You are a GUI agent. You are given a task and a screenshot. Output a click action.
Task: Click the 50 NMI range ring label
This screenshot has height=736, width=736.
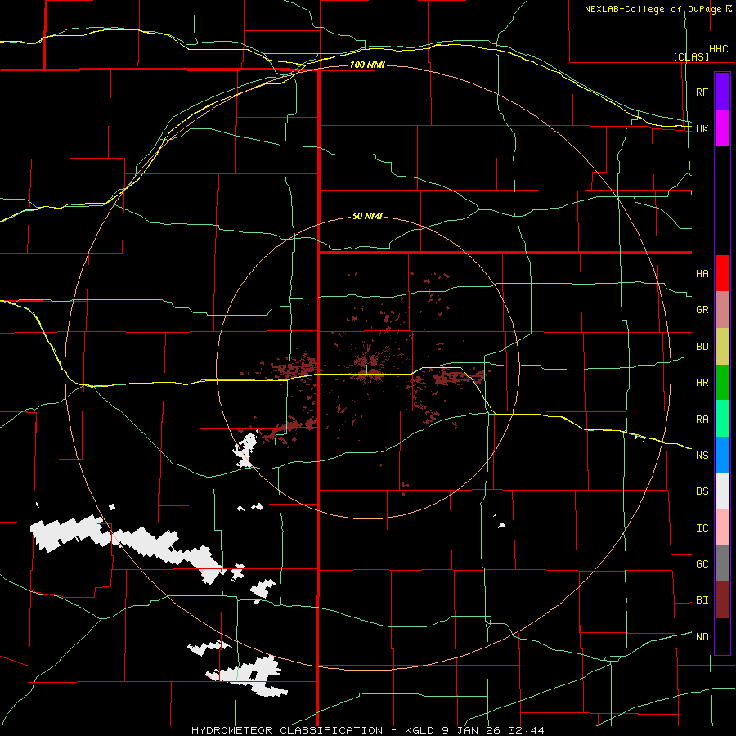coord(367,216)
